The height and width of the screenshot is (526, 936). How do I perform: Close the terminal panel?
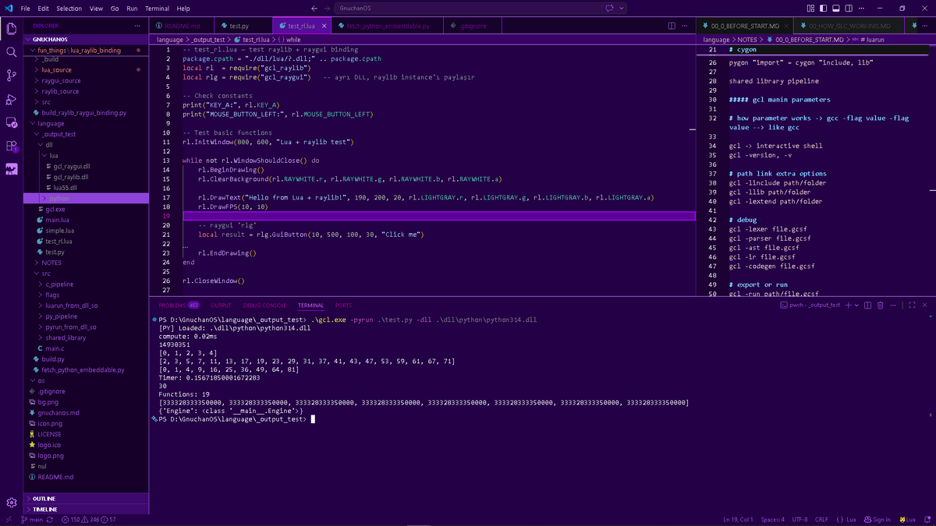[925, 305]
